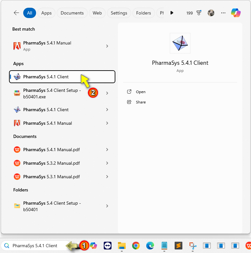Open the user profile avatar
This screenshot has height=253, width=251.
(x=211, y=13)
